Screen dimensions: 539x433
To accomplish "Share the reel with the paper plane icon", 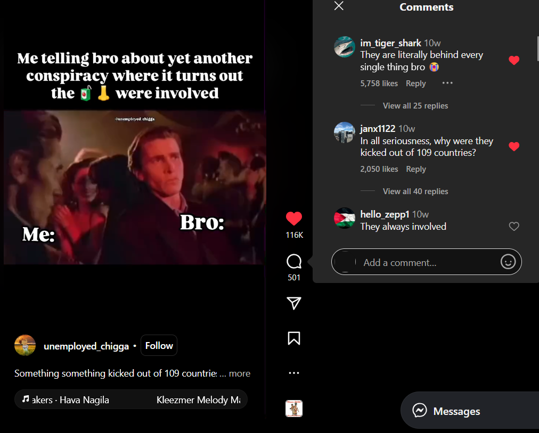I will (294, 303).
